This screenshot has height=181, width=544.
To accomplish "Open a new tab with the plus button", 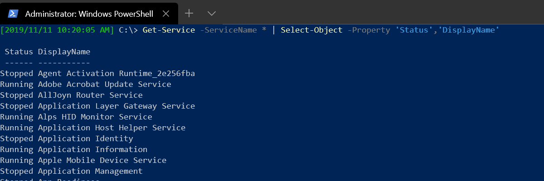I will point(189,13).
